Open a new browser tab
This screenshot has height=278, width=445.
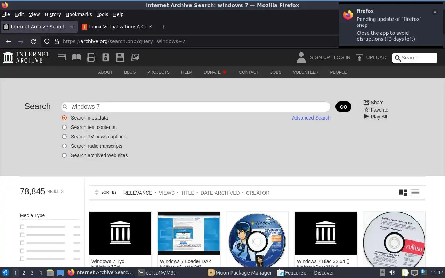click(x=163, y=27)
